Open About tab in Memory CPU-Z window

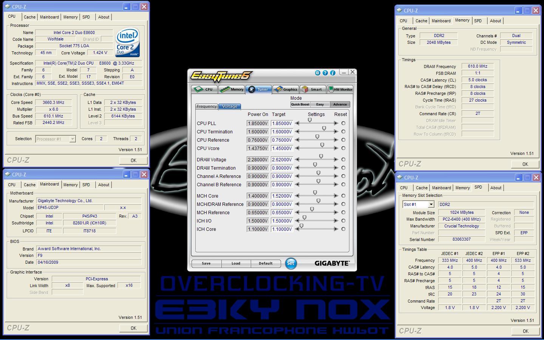point(496,21)
